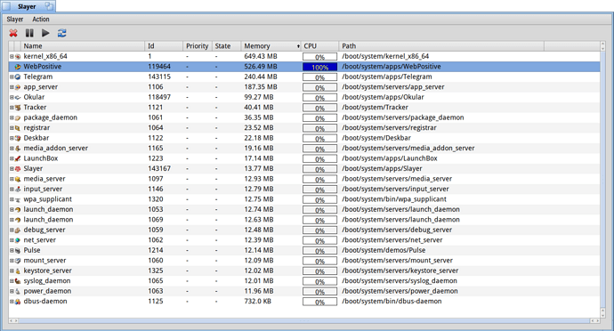Screen dimensions: 614x331
Task: Click the Pulse application icon
Action: point(18,250)
